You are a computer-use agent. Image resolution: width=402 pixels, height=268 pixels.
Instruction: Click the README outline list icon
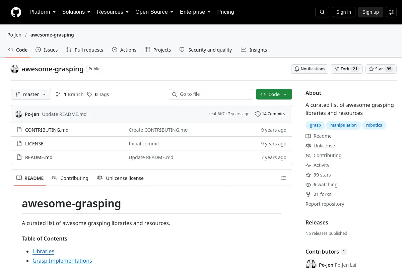[283, 178]
